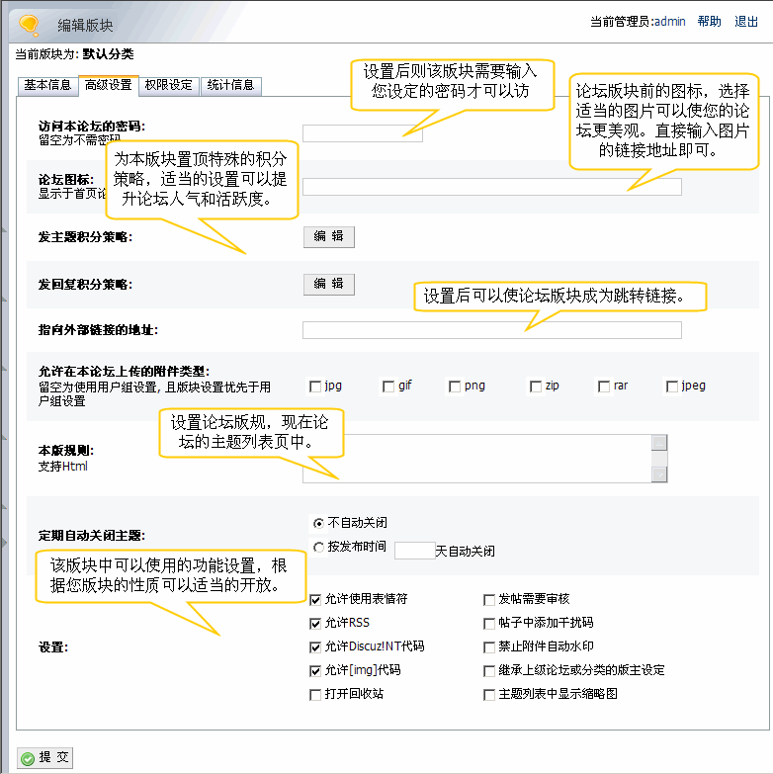The image size is (773, 774).
Task: Check the 打开回收站 option
Action: click(315, 695)
